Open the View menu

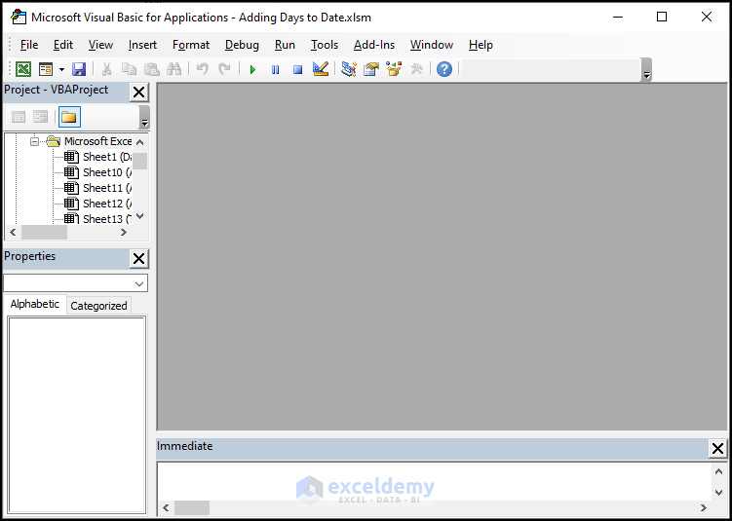[x=100, y=45]
